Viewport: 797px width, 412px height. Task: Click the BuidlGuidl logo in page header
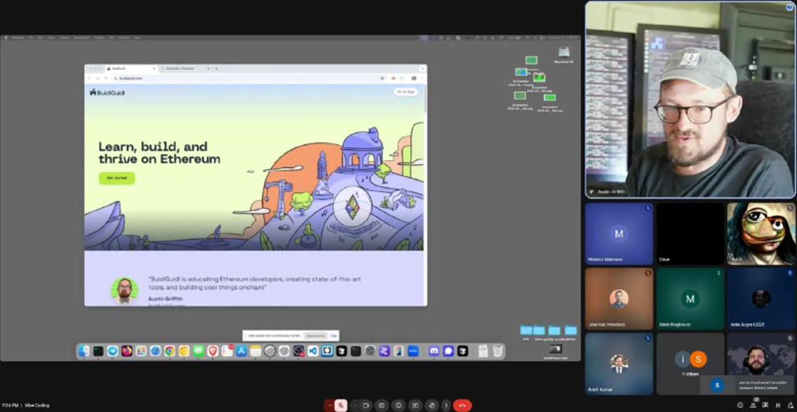(107, 93)
